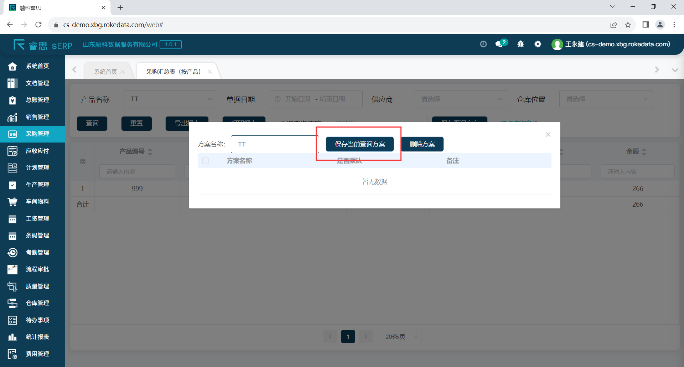Image resolution: width=684 pixels, height=367 pixels.
Task: Expand the 仓库位置 dropdown
Action: click(x=606, y=99)
